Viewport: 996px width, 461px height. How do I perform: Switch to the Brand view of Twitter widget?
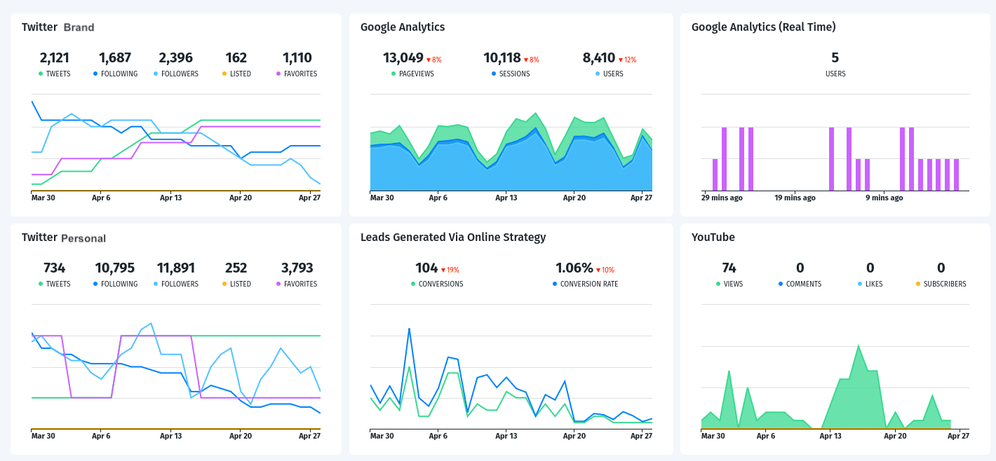(79, 27)
